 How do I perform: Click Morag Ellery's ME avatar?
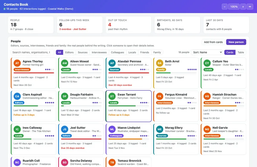159,129
